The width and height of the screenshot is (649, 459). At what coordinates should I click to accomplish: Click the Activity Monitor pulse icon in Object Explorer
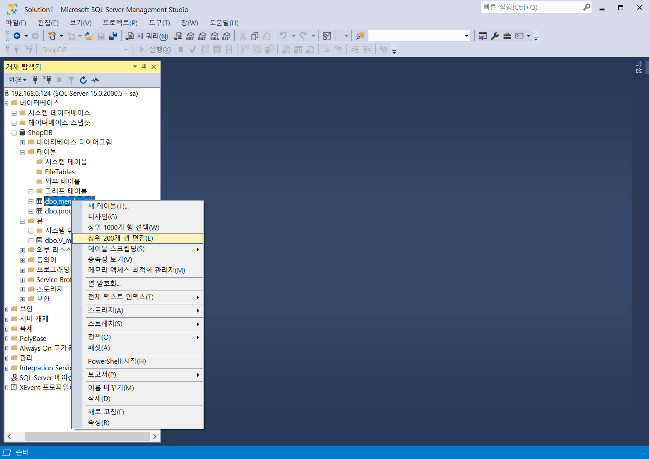[x=95, y=80]
